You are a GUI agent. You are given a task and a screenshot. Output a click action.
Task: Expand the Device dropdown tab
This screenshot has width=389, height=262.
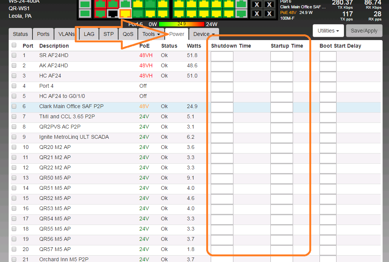point(204,34)
